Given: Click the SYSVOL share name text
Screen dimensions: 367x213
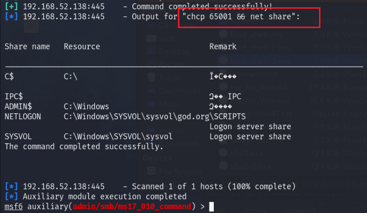Looking at the screenshot, I should (x=17, y=137).
